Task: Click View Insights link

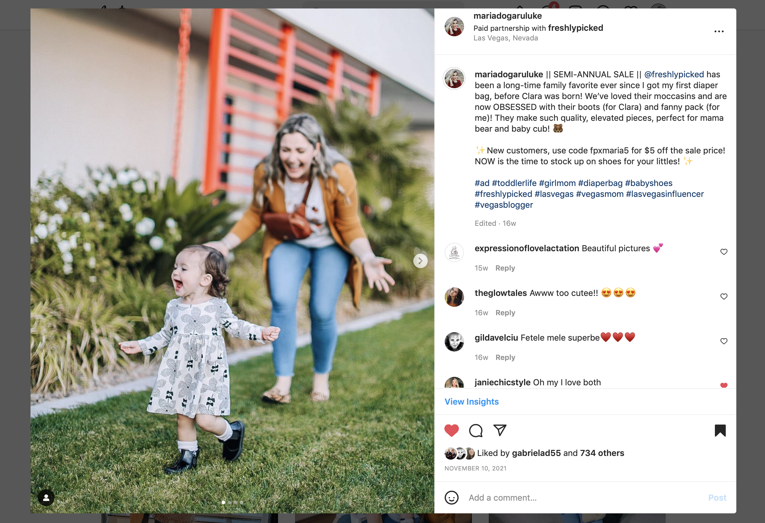Action: tap(471, 402)
